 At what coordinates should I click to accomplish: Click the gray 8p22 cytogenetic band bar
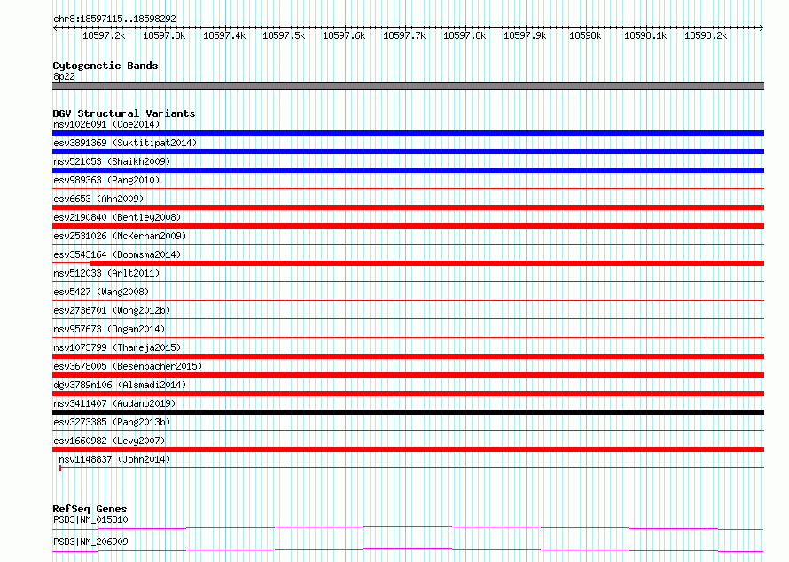coord(408,86)
